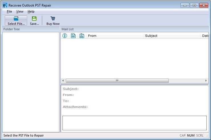
Task: Close the Recovee Outlook PST Repair window
Action: [204, 5]
